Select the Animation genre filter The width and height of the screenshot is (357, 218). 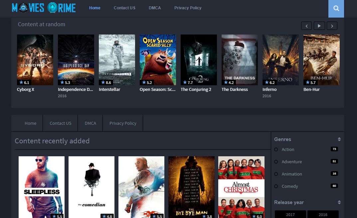point(276,174)
